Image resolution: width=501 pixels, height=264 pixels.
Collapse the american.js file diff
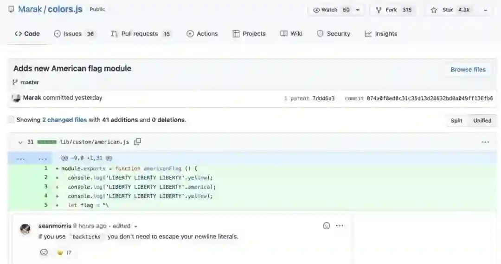[20, 142]
